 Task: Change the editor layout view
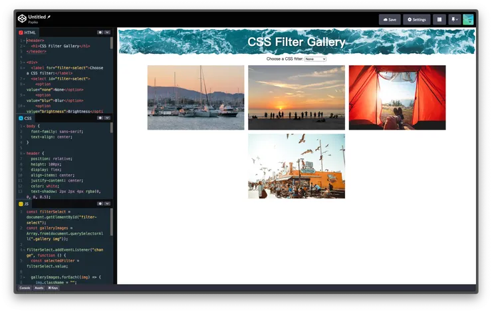click(439, 19)
